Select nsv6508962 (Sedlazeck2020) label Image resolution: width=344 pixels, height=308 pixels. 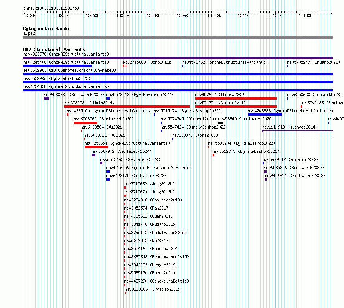click(x=104, y=119)
